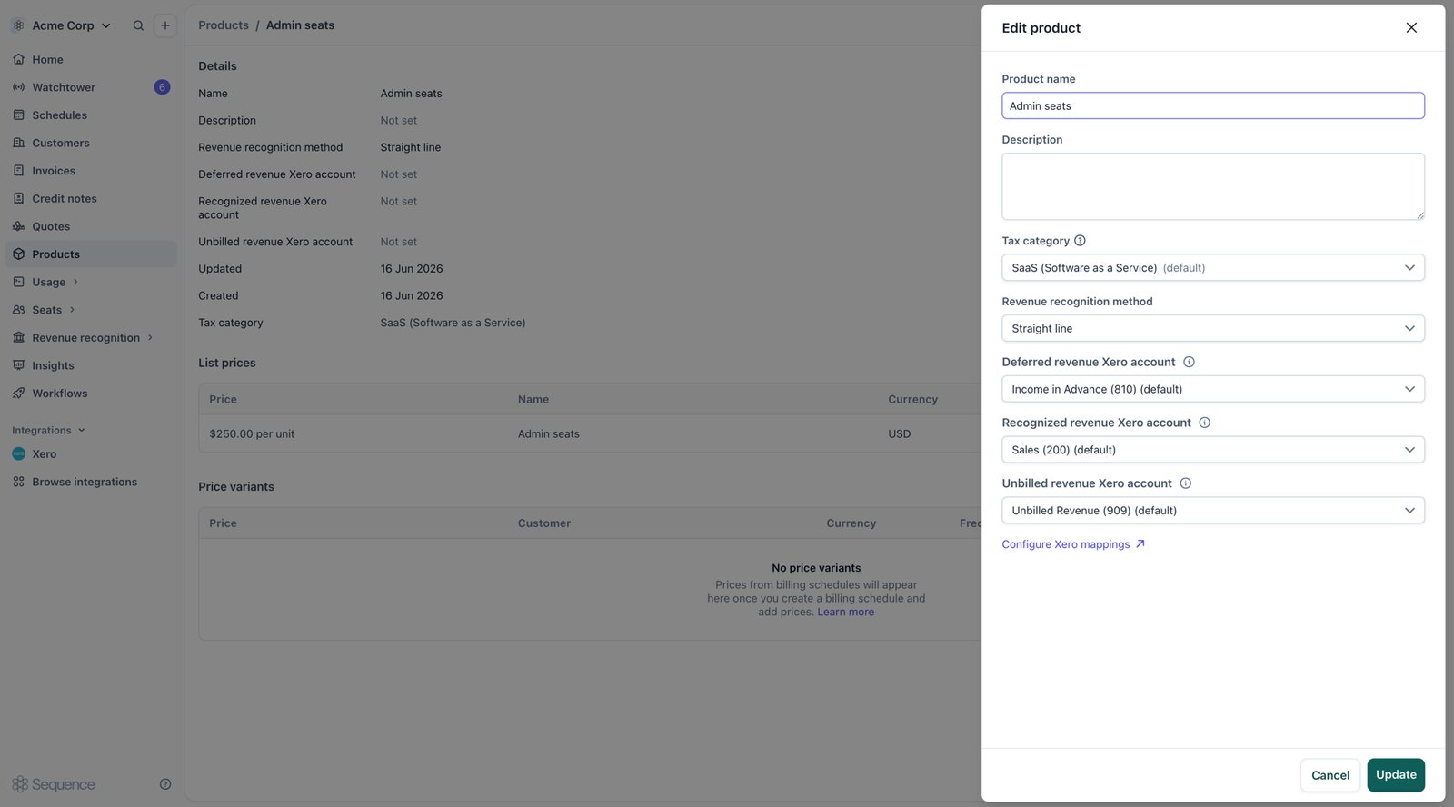Focus the Product name input field
Screen dimensions: 1454x807
coord(1213,105)
